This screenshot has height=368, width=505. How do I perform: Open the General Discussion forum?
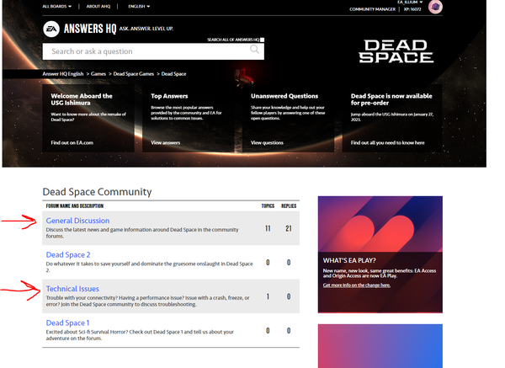(x=77, y=221)
